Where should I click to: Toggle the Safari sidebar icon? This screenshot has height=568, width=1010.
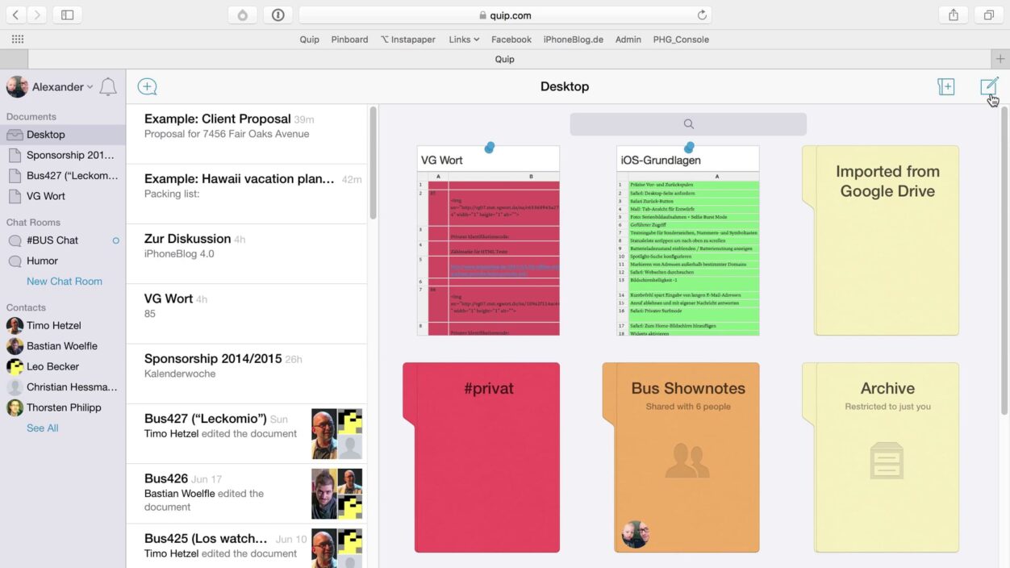pos(68,15)
